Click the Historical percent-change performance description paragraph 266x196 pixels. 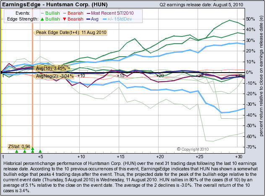click(130, 177)
